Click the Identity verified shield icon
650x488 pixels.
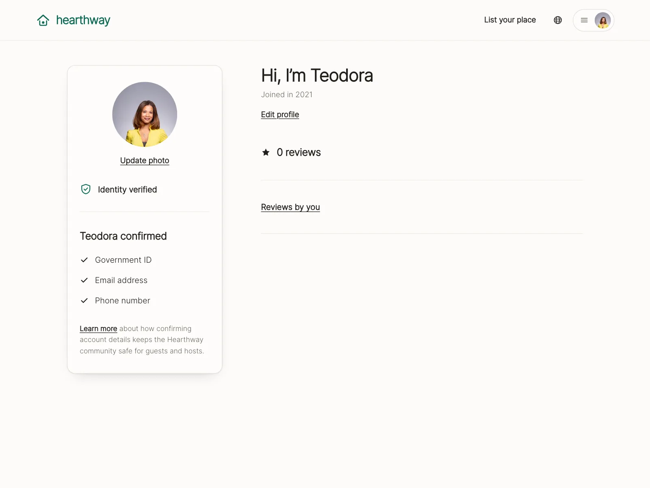(x=86, y=189)
